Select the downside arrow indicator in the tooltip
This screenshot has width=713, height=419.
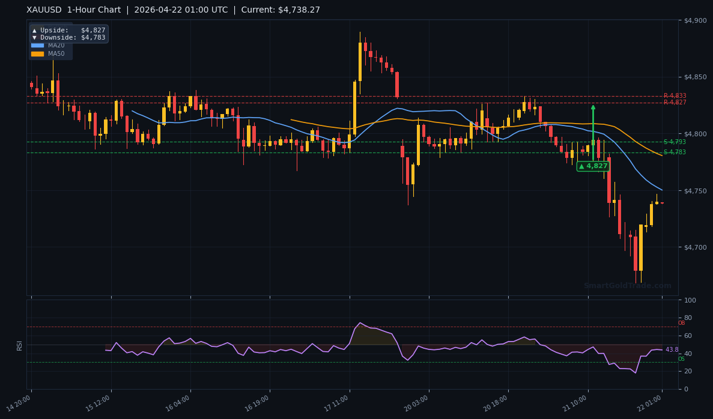pyautogui.click(x=34, y=37)
